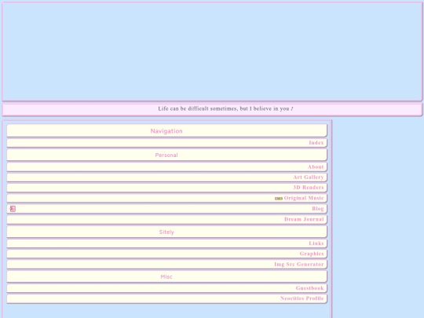The height and width of the screenshot is (318, 424).
Task: Open the Art Gallery link
Action: click(x=309, y=177)
